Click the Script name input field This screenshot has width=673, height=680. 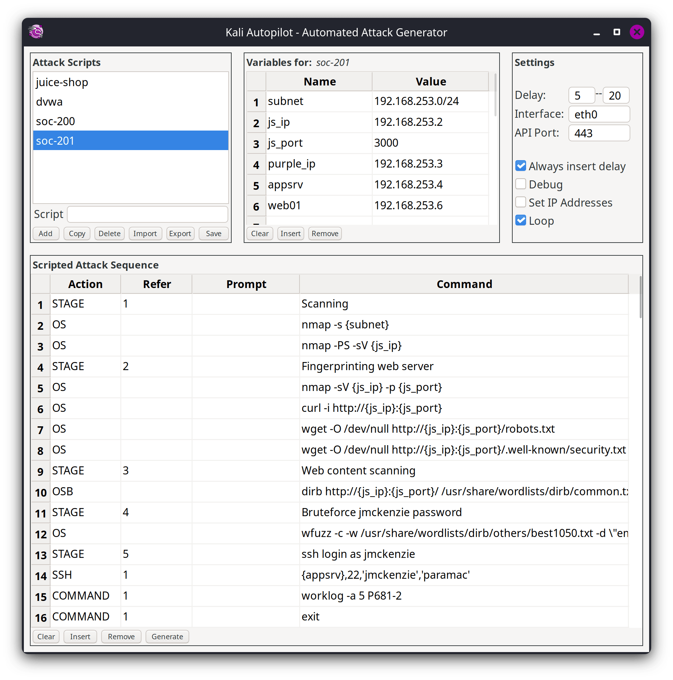[147, 214]
